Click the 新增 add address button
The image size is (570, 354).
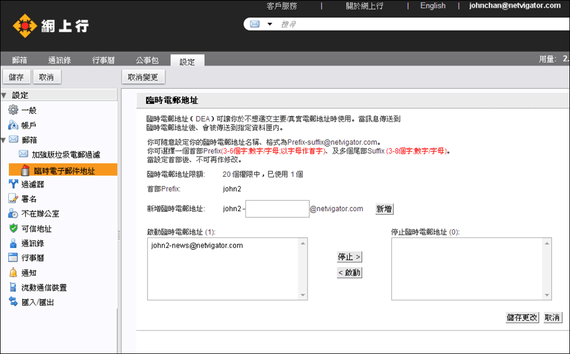pos(384,208)
